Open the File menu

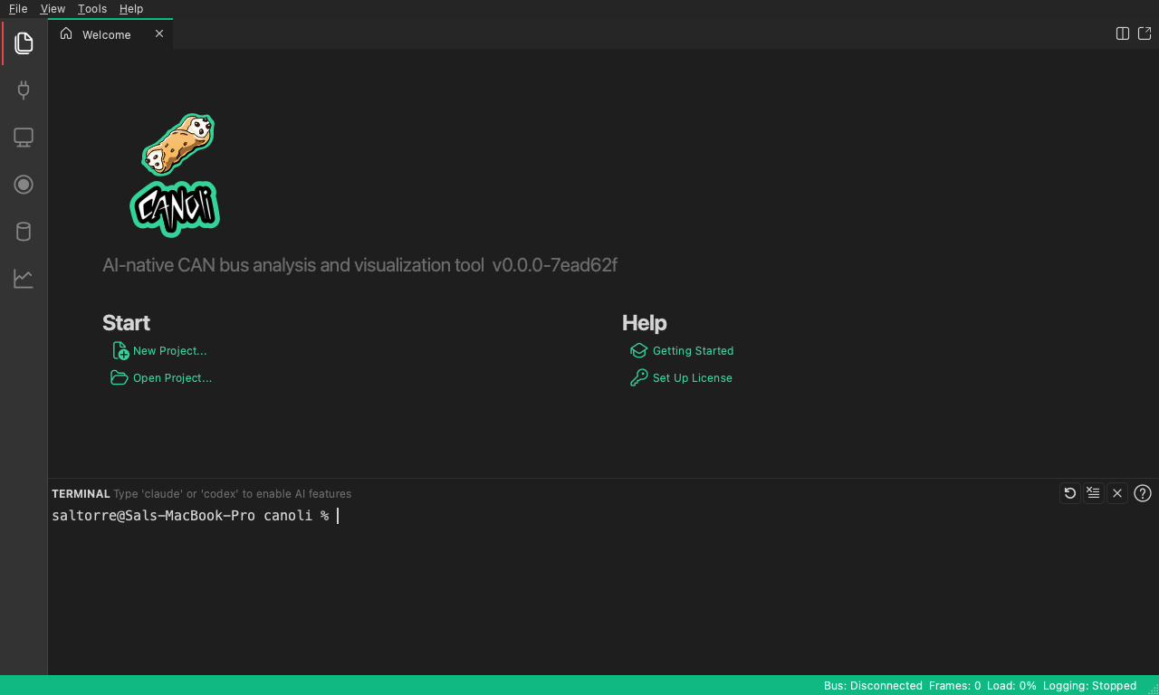(x=18, y=8)
